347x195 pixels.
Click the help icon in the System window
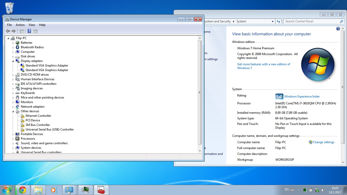coord(338,29)
